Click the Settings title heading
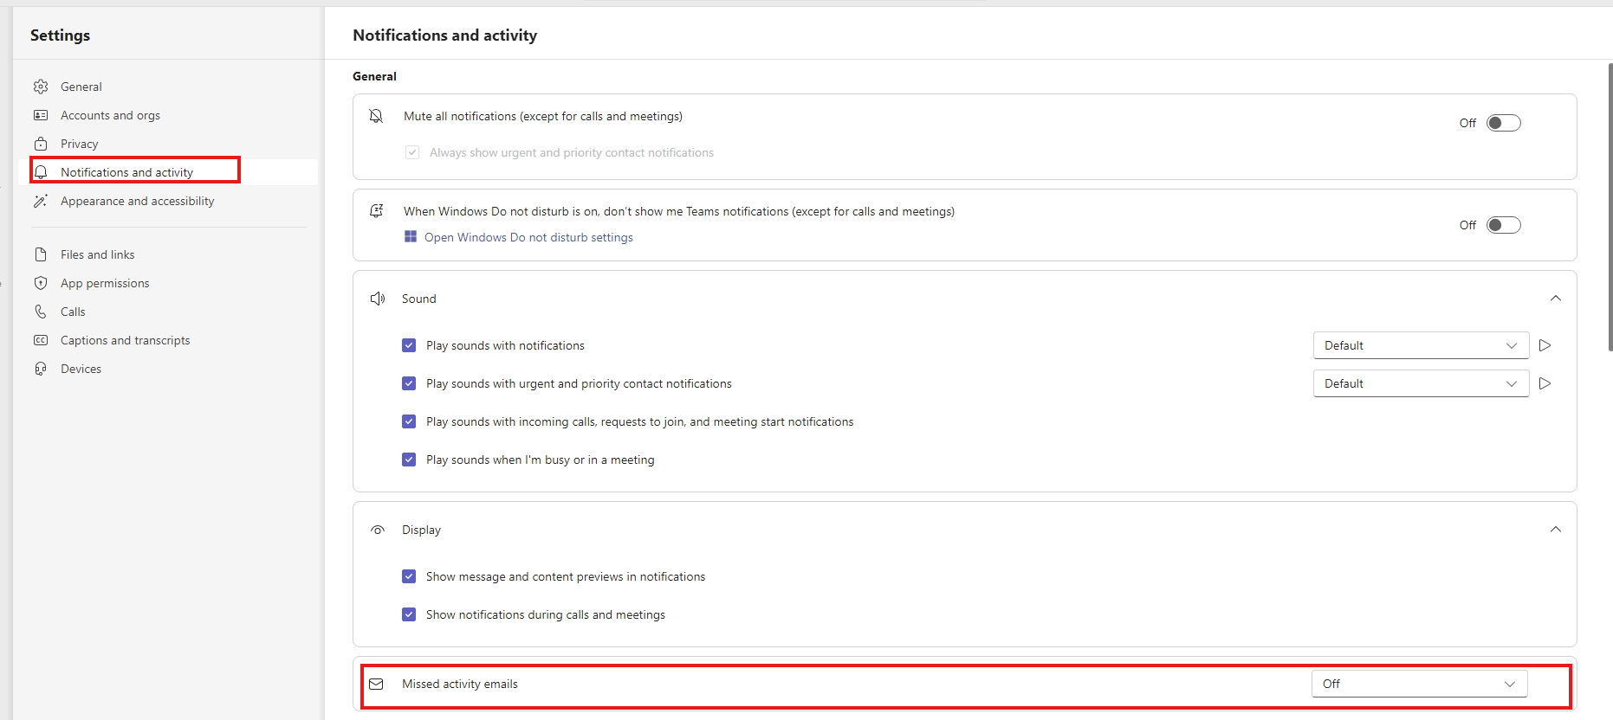The height and width of the screenshot is (720, 1613). [60, 35]
